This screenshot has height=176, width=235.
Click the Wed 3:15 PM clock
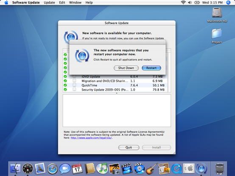coord(212,3)
